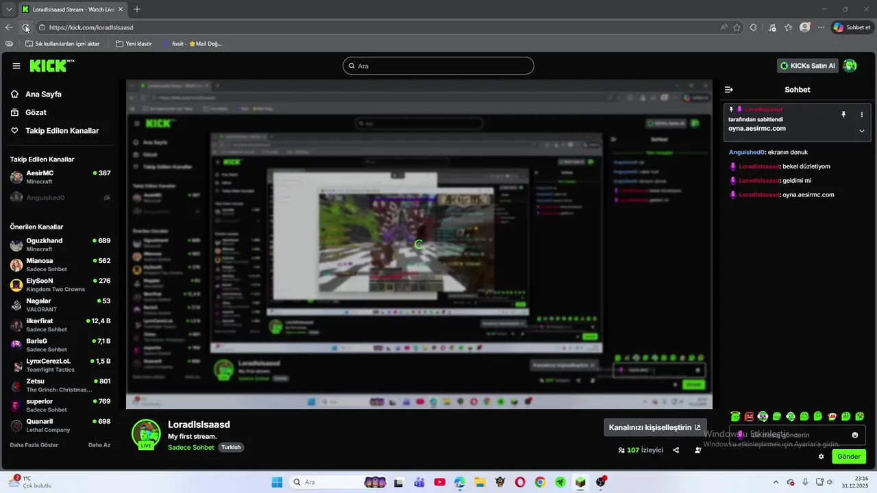This screenshot has width=877, height=493.
Task: Expand the pinned message chevron
Action: point(861,131)
